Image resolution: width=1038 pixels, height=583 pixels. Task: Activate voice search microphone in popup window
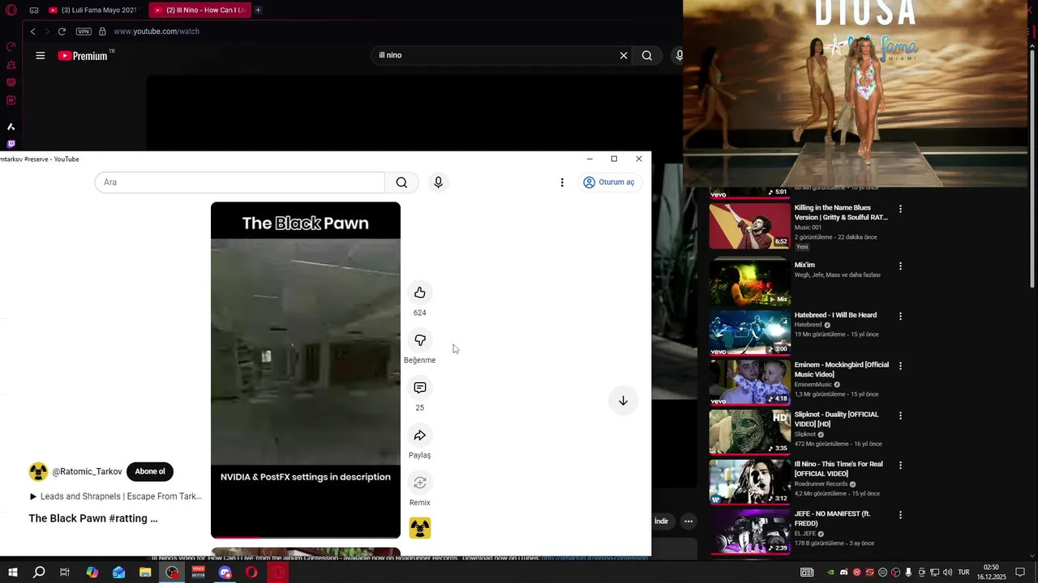(x=438, y=182)
